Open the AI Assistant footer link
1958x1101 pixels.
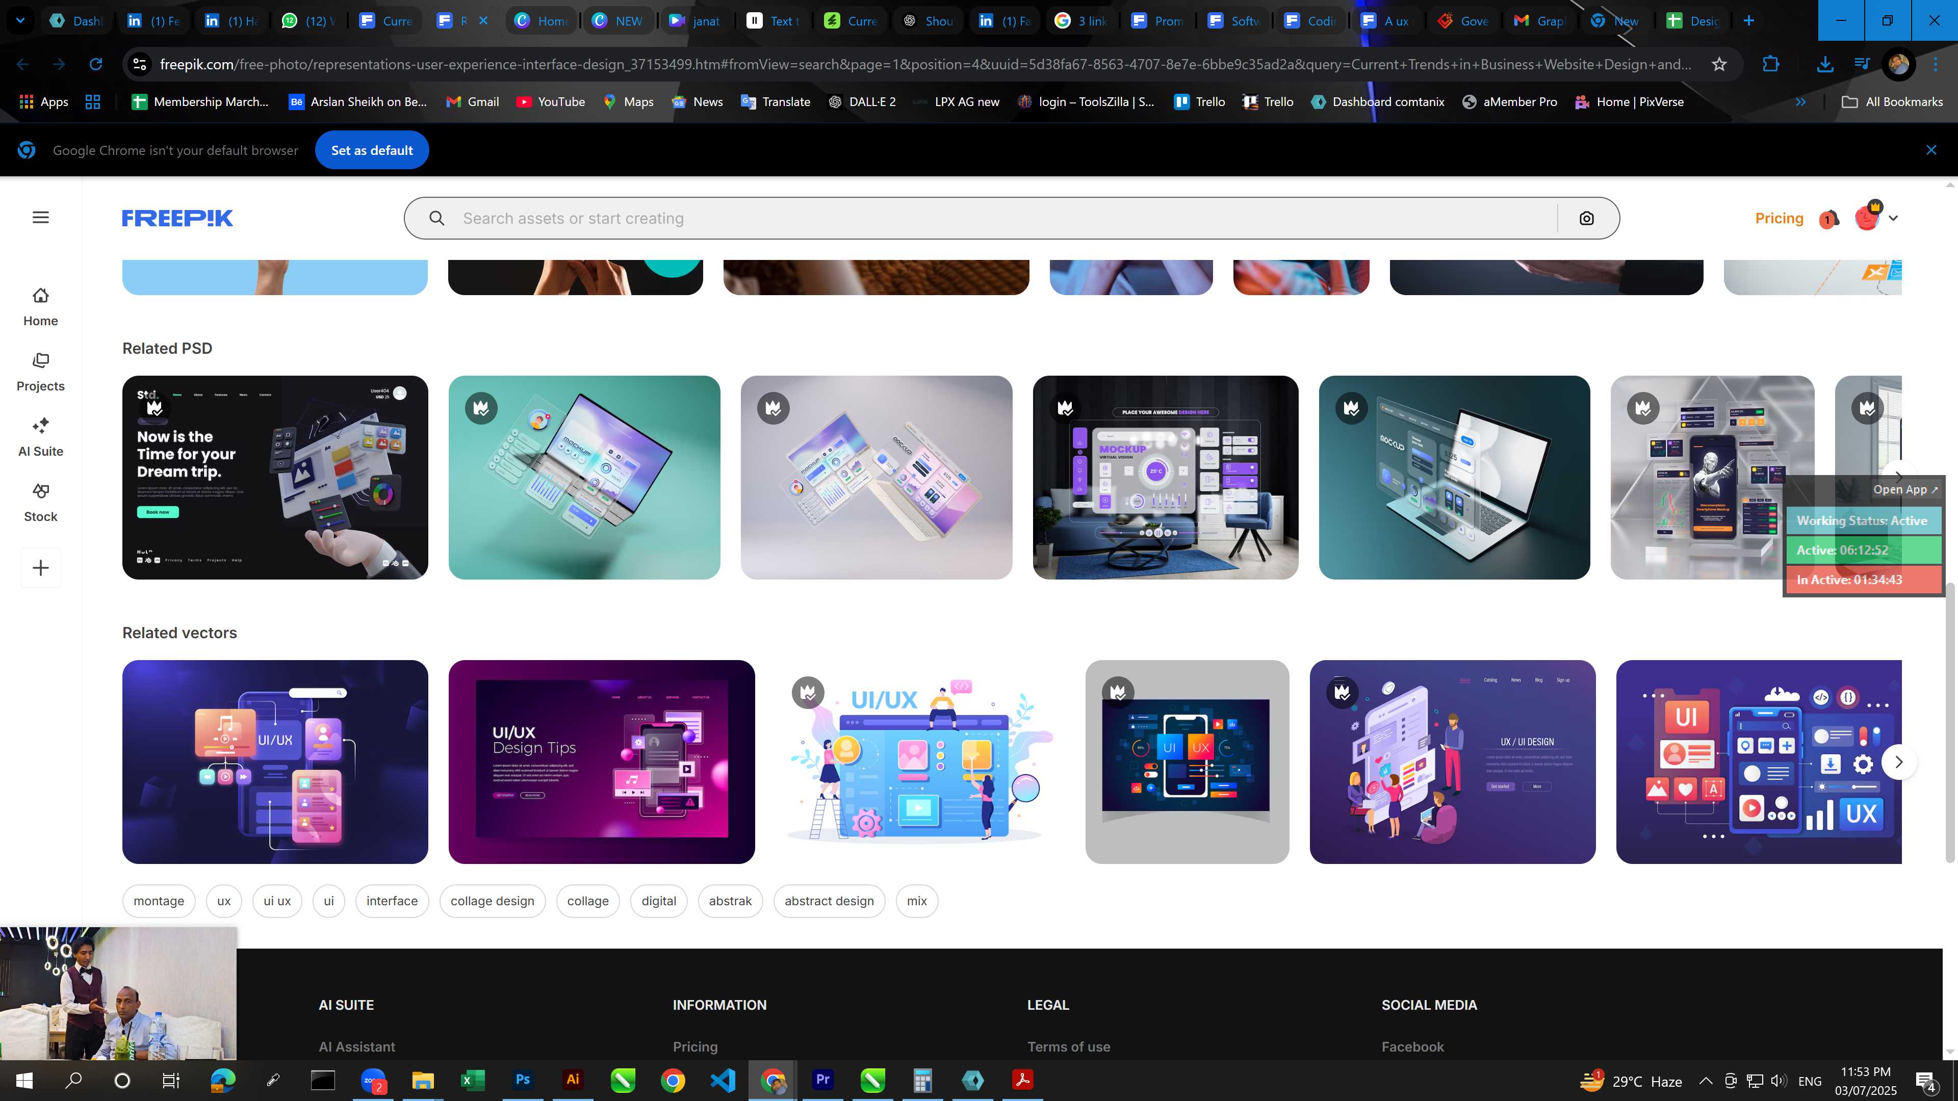[356, 1046]
